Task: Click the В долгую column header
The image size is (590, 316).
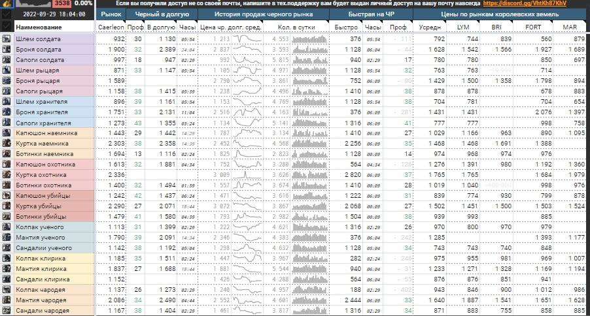Action: (x=161, y=27)
